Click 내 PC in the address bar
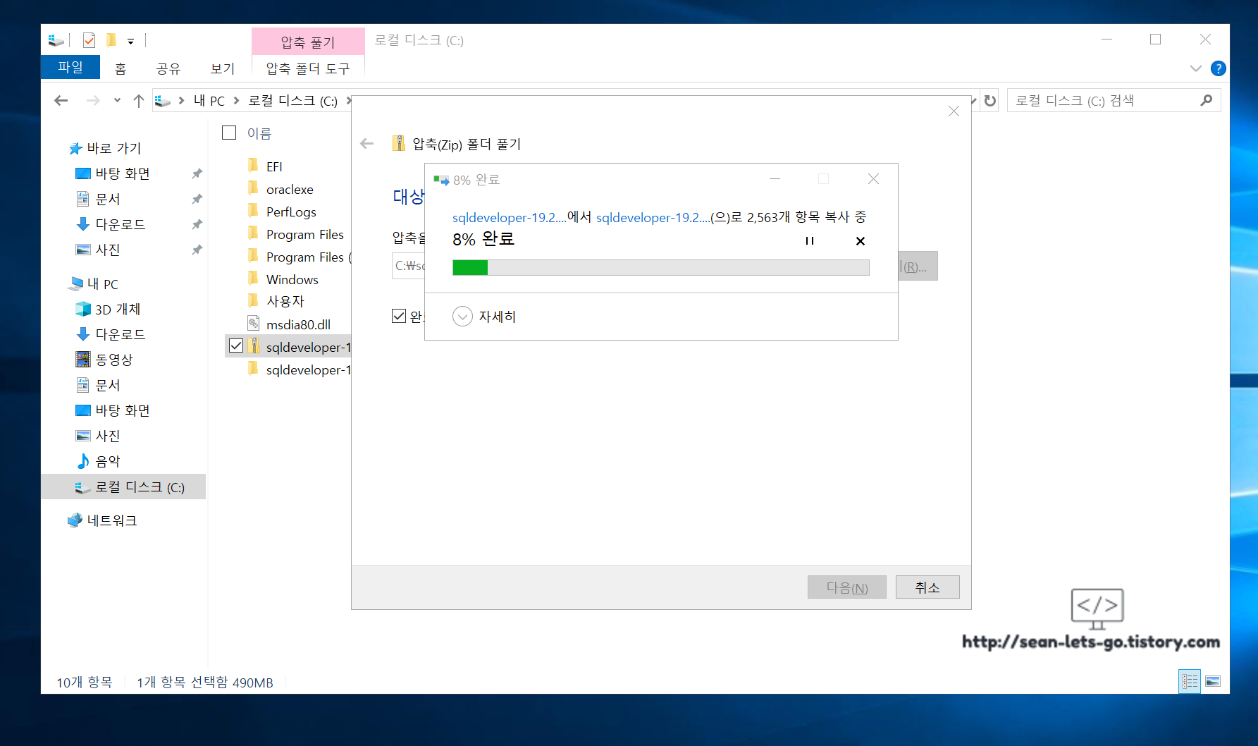This screenshot has width=1258, height=746. tap(209, 101)
